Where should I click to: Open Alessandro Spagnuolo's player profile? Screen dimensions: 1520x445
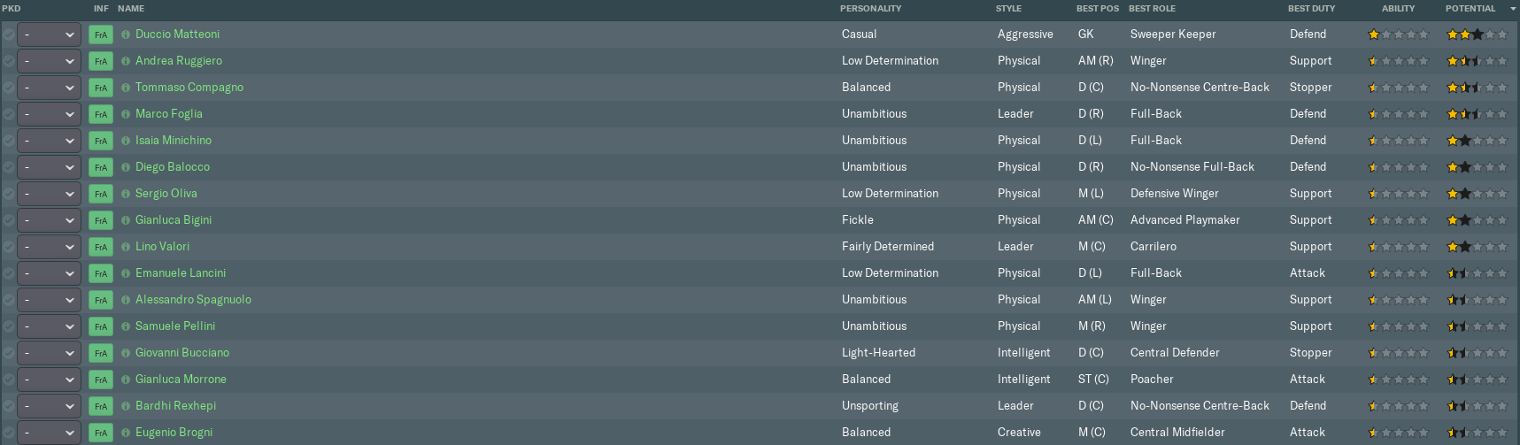[193, 300]
